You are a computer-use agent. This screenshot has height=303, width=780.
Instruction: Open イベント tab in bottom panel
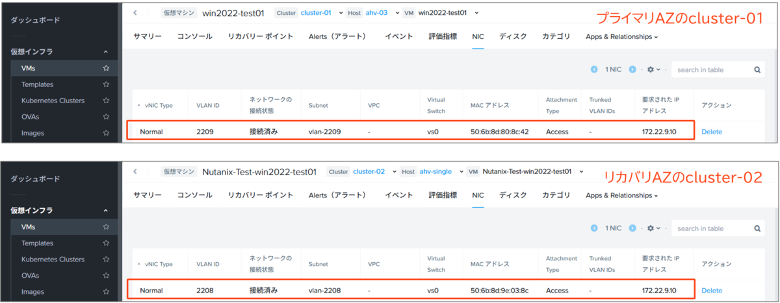pyautogui.click(x=398, y=195)
